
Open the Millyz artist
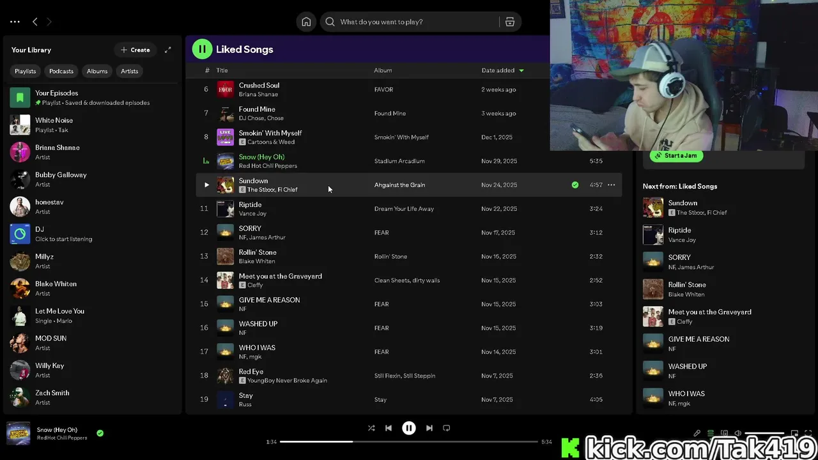(93, 261)
